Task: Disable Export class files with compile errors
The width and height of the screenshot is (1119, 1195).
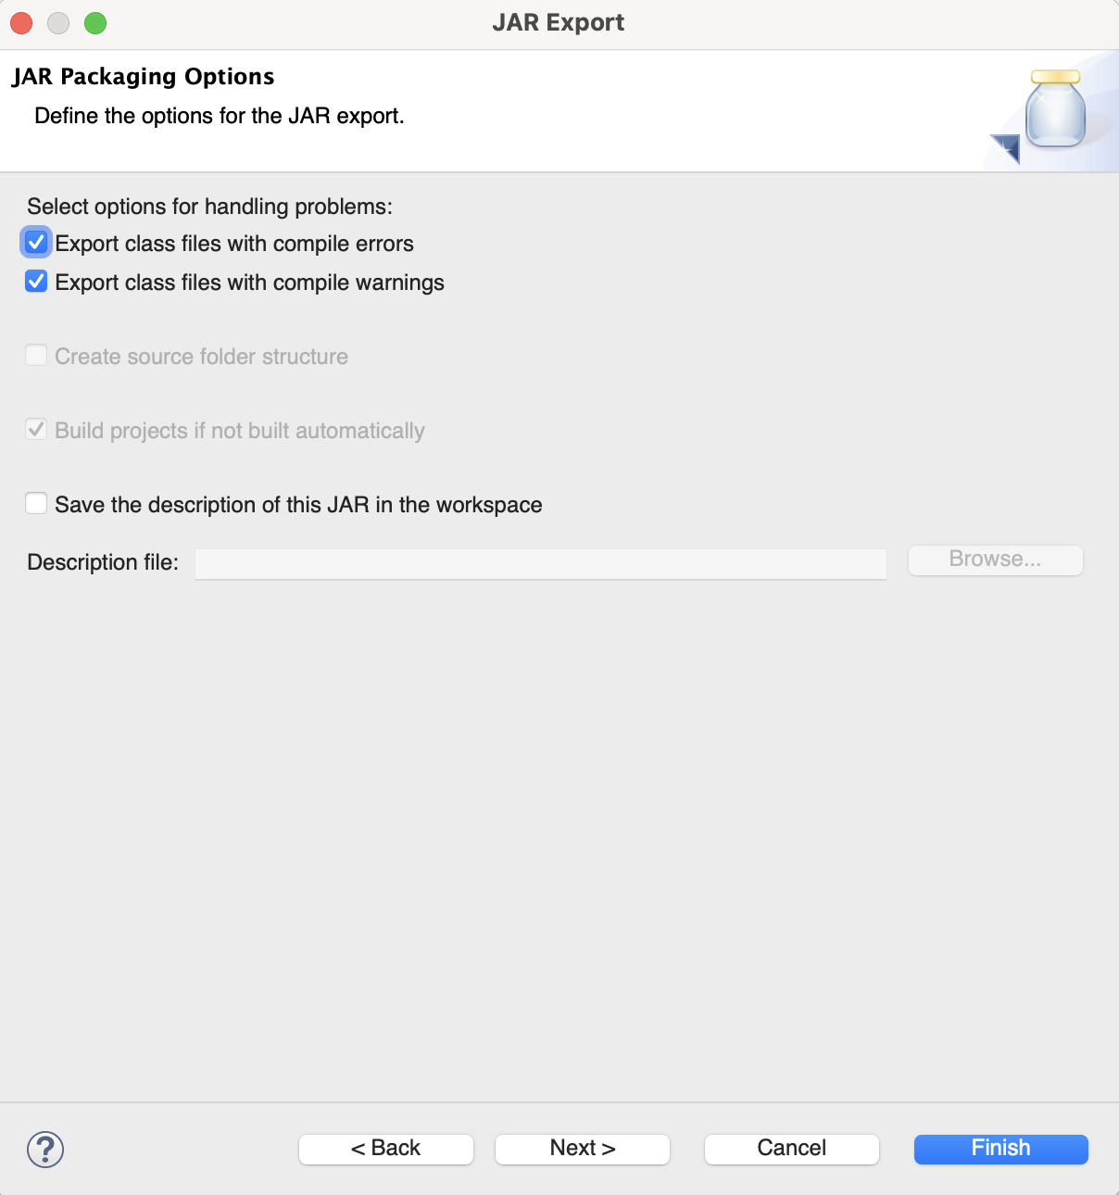Action: (36, 244)
